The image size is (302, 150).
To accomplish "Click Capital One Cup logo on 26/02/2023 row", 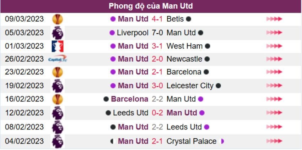I will 57,59.
